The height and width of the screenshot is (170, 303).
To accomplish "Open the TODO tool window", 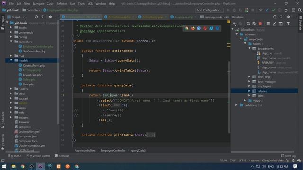I will click(14, 156).
